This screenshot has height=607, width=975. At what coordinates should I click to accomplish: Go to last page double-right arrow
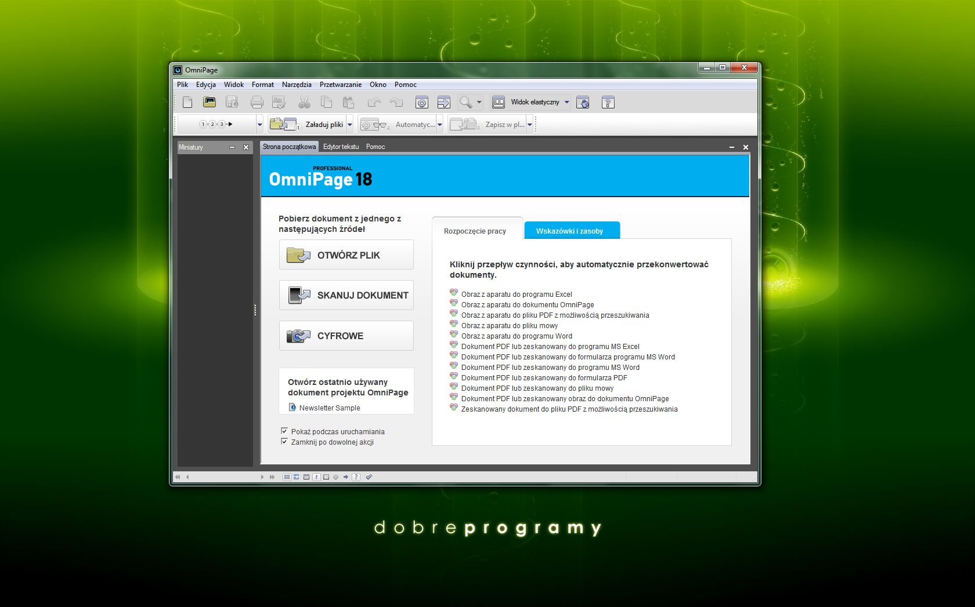(x=272, y=477)
